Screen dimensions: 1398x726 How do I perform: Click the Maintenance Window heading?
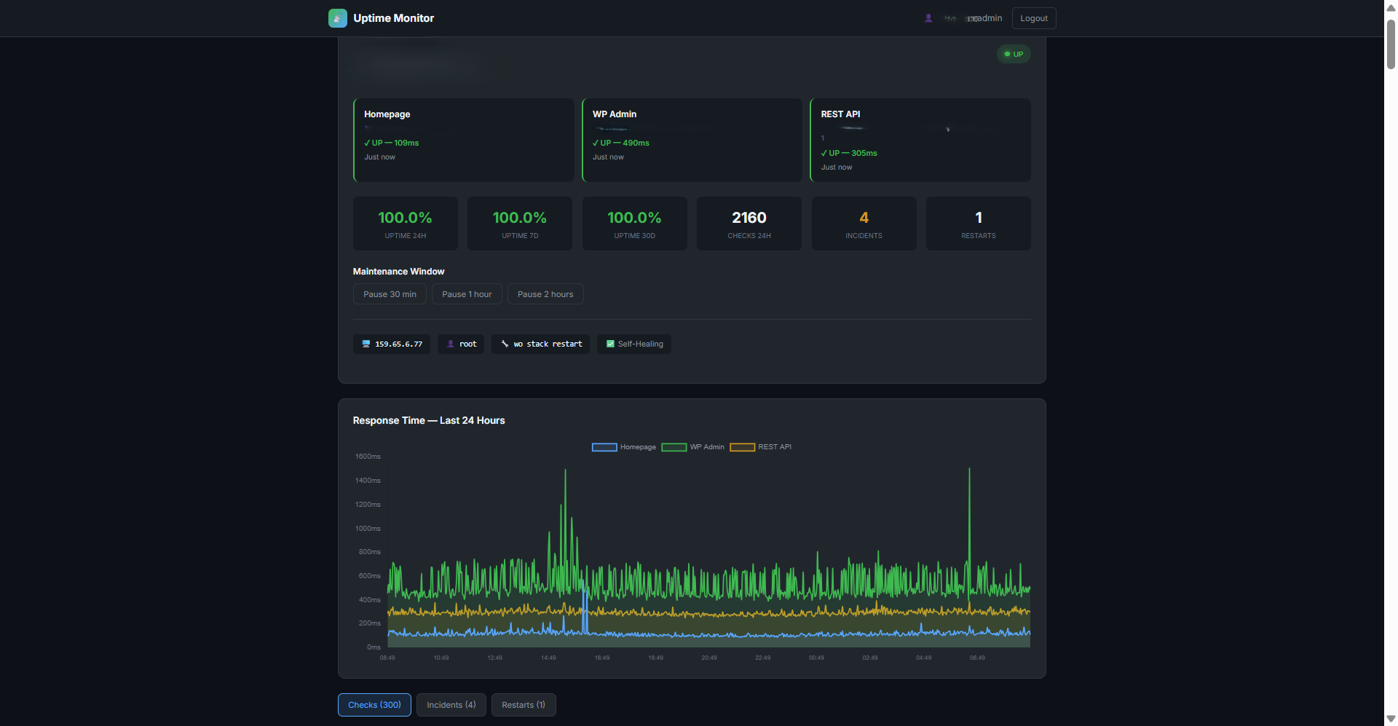point(398,272)
